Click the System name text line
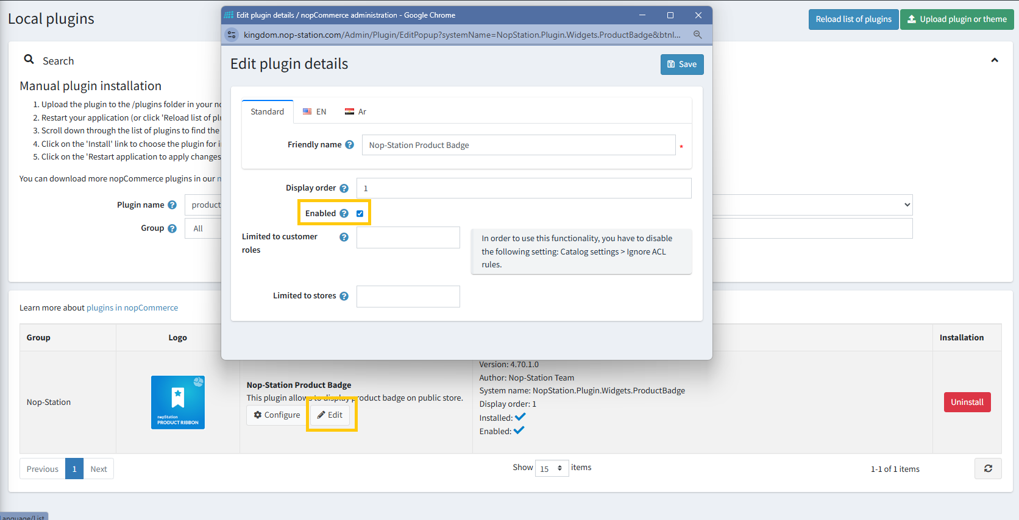 coord(582,391)
